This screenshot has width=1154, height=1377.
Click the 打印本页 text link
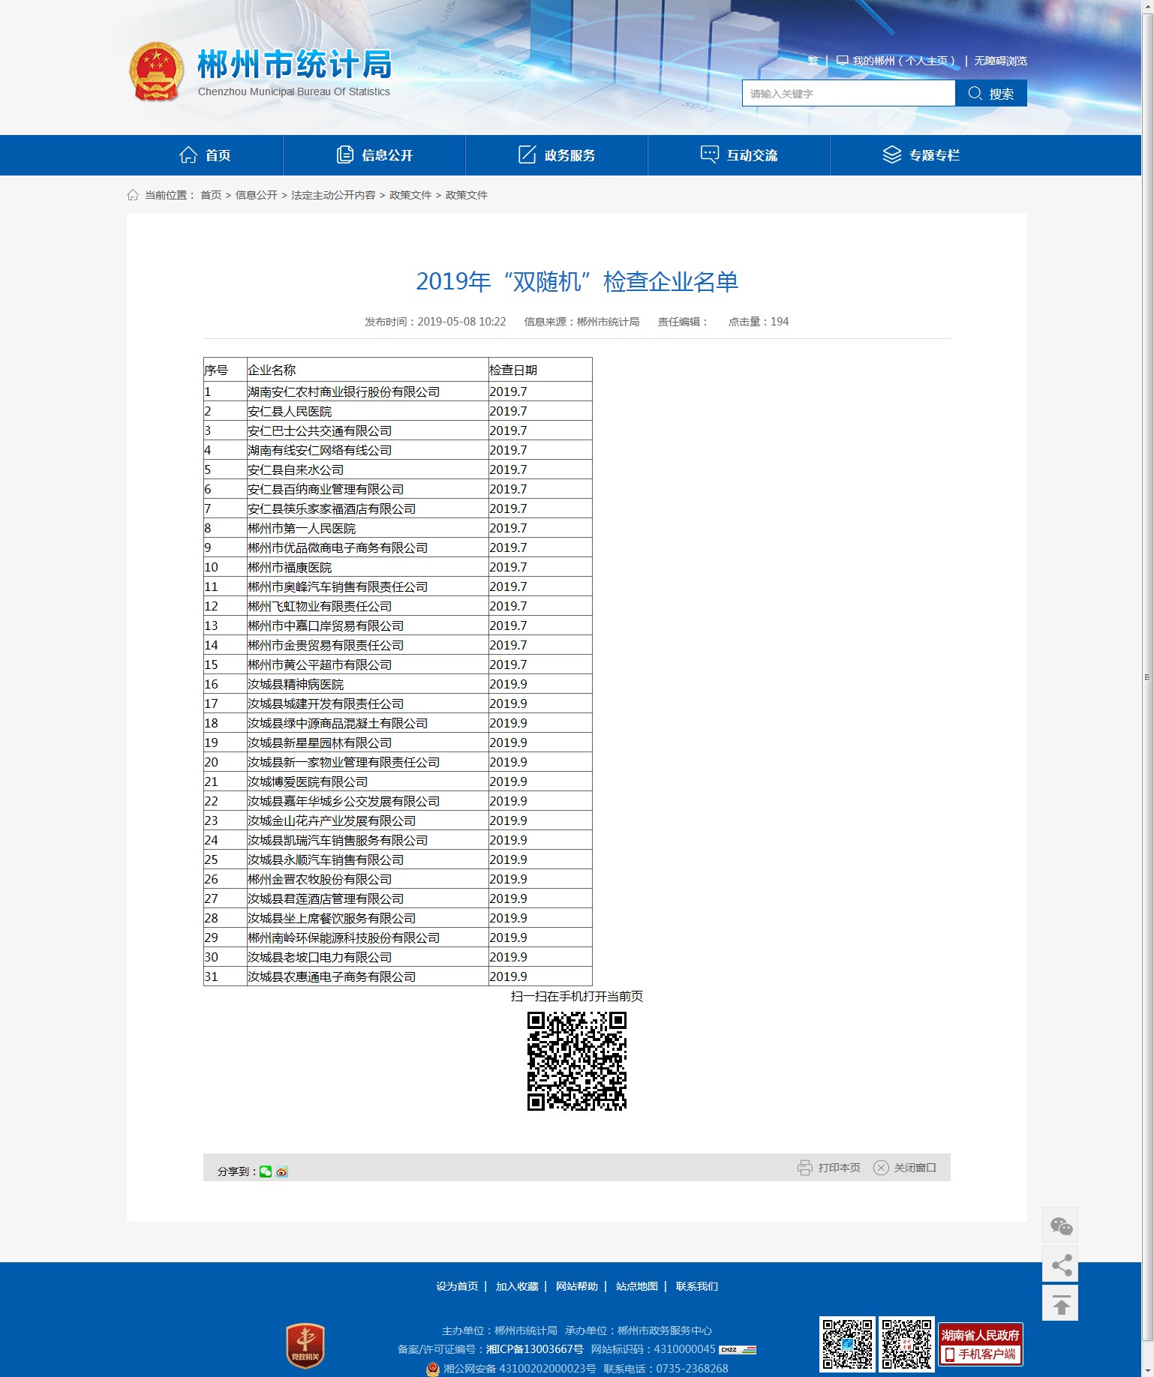pyautogui.click(x=839, y=1168)
